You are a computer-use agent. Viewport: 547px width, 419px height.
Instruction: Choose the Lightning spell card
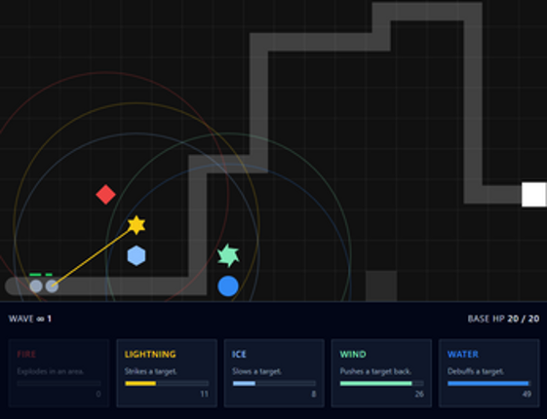(167, 373)
